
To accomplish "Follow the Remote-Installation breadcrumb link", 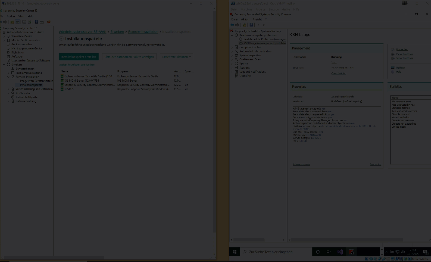I will pos(143,32).
